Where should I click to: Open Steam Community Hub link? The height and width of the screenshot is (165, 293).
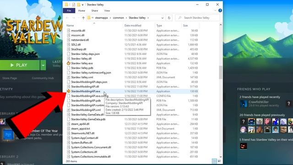pos(43,78)
